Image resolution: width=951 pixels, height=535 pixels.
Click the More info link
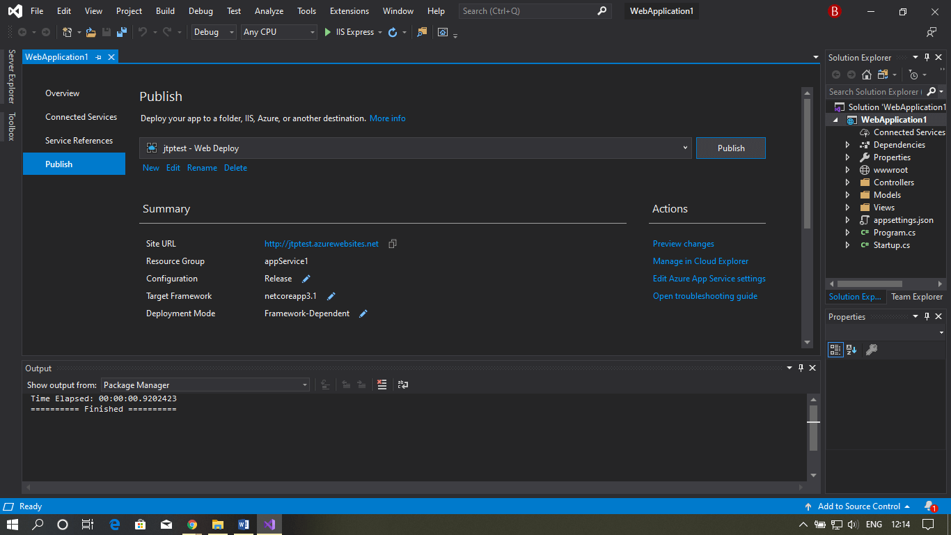click(388, 118)
